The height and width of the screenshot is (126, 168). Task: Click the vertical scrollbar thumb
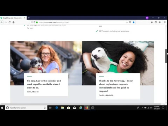[x=166, y=56]
